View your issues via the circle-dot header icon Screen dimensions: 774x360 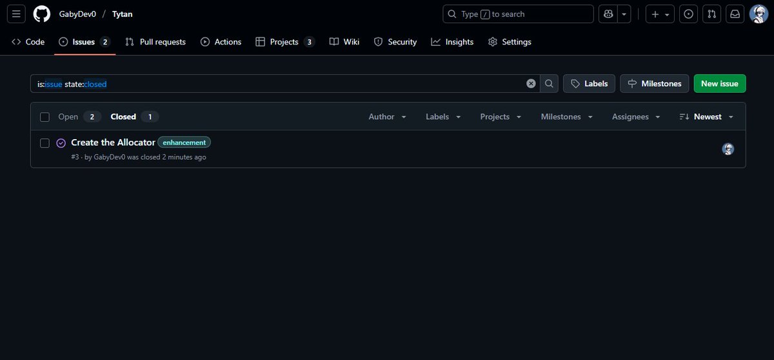coord(688,14)
